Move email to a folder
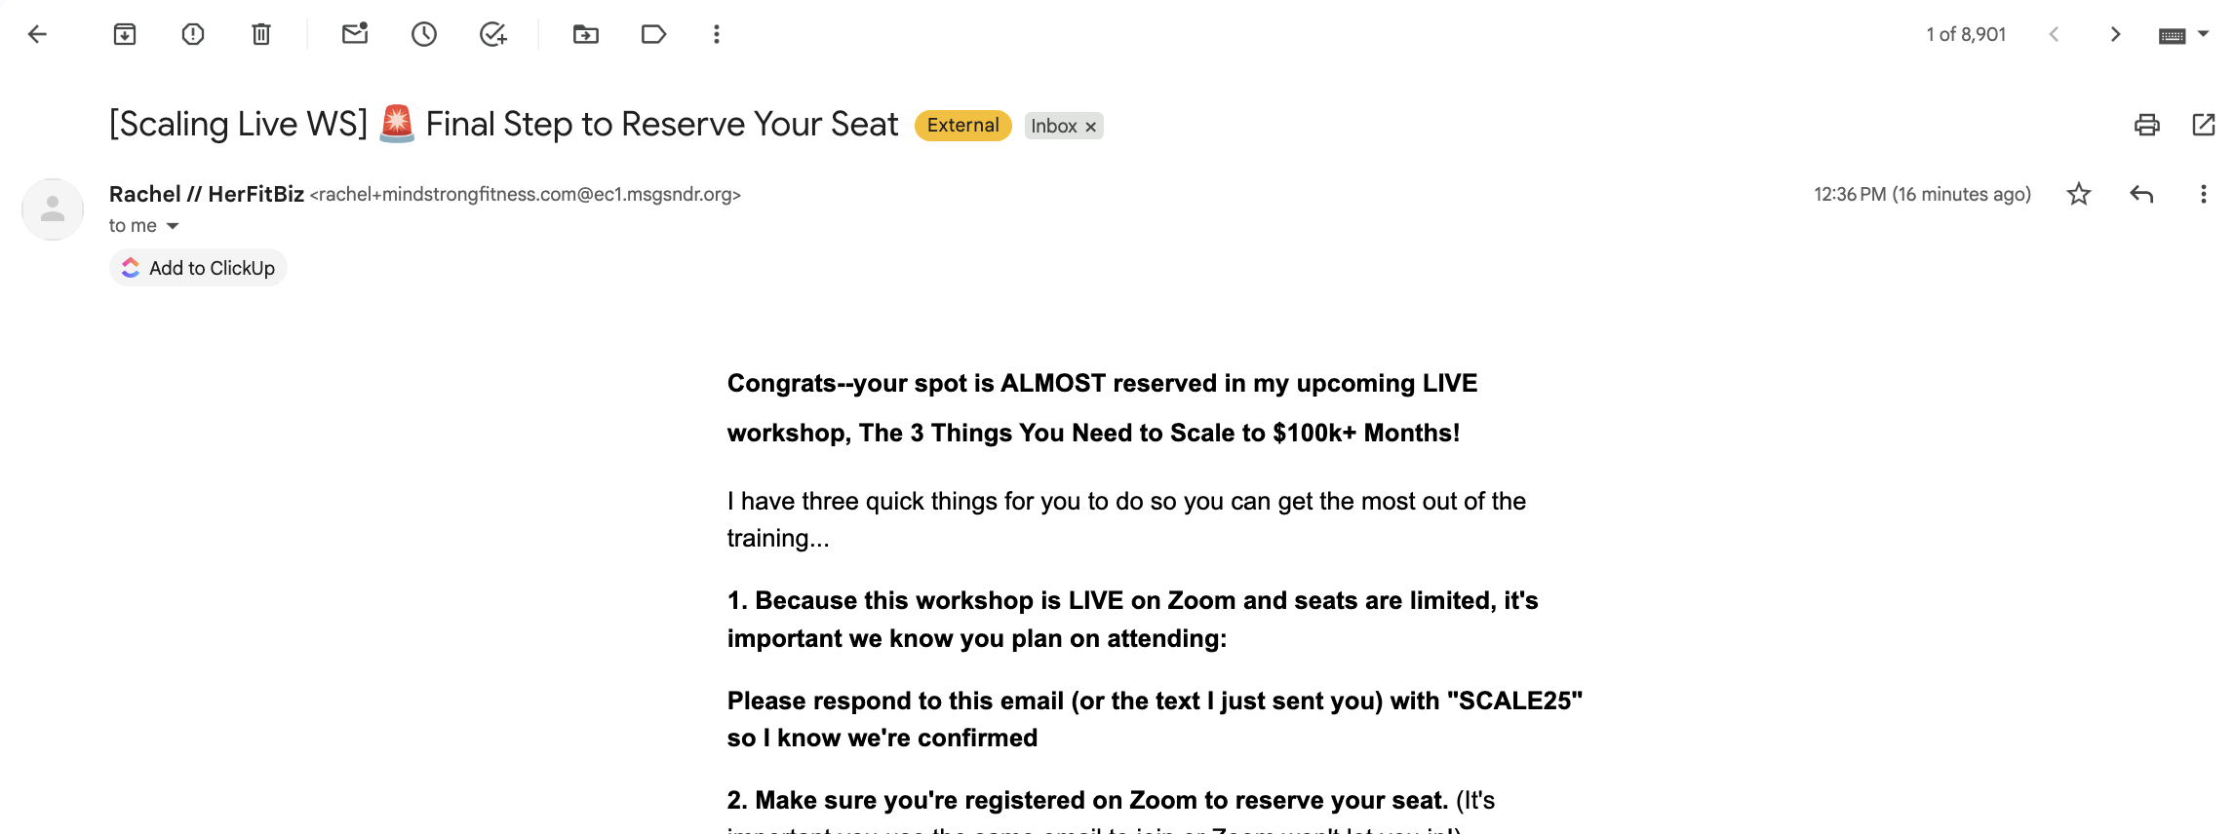The width and height of the screenshot is (2235, 834). click(x=586, y=35)
